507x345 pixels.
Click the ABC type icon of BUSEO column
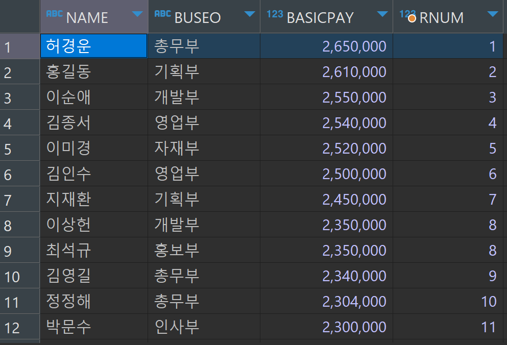pyautogui.click(x=163, y=14)
